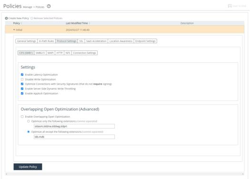Sort by Last Modified Time column
This screenshot has width=250, height=179.
[x=77, y=23]
